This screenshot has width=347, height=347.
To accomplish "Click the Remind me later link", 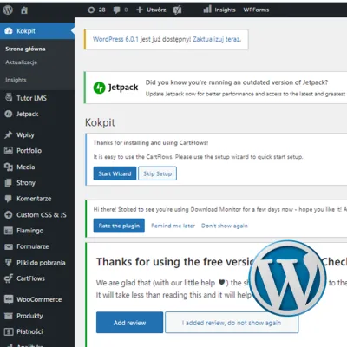I will coord(173,226).
